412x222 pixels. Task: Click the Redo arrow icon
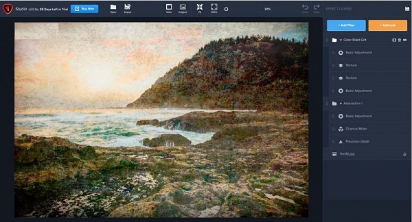[x=316, y=7]
